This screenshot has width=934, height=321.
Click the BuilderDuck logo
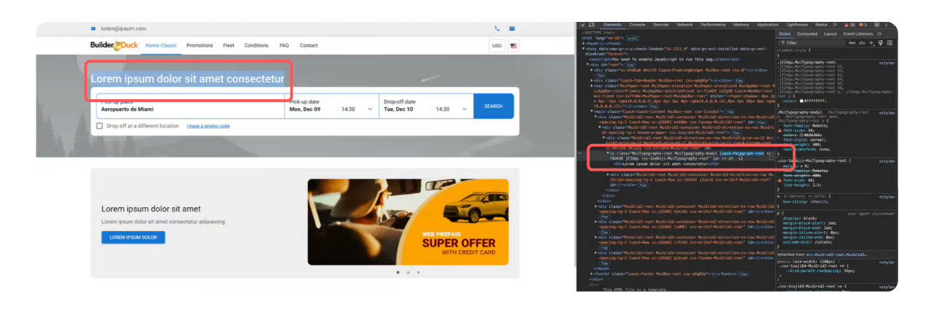tap(114, 45)
